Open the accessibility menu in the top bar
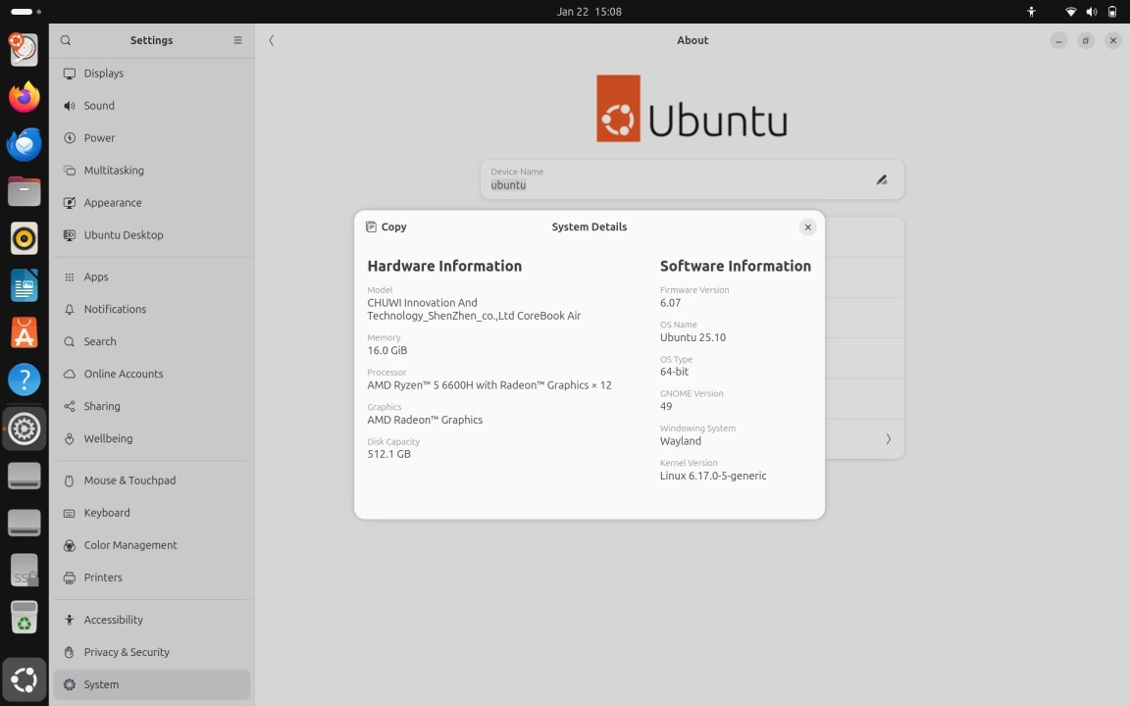This screenshot has width=1130, height=706. coord(1031,12)
